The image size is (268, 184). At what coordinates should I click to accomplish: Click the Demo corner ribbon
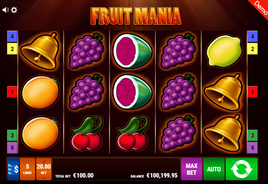coord(259,7)
